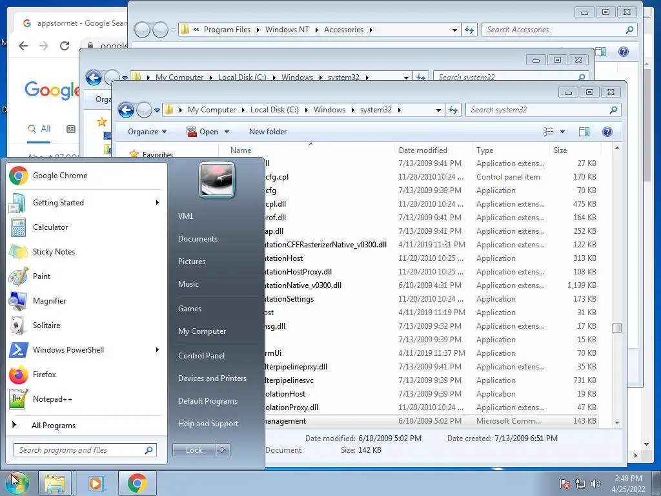Open Windows Media Player taskbar icon
661x496 pixels.
click(x=96, y=483)
